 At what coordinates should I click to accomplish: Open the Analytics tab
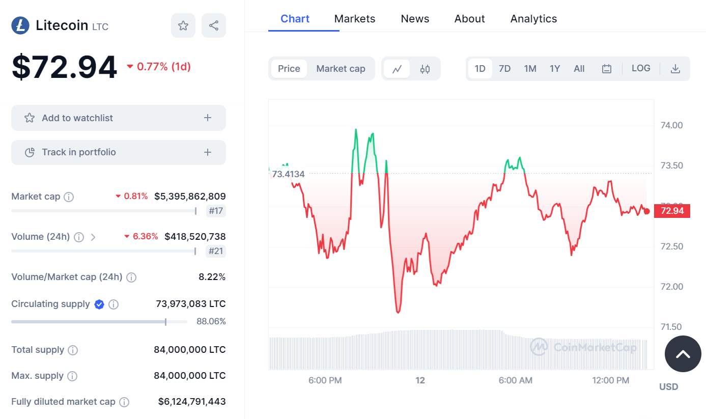[533, 19]
